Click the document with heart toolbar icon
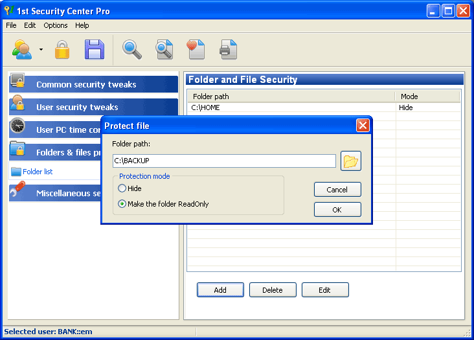The image size is (474, 340). point(196,50)
